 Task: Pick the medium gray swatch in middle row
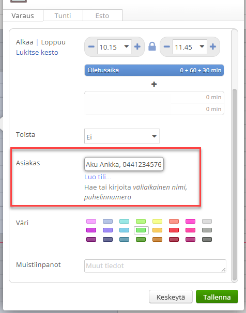pos(207,230)
